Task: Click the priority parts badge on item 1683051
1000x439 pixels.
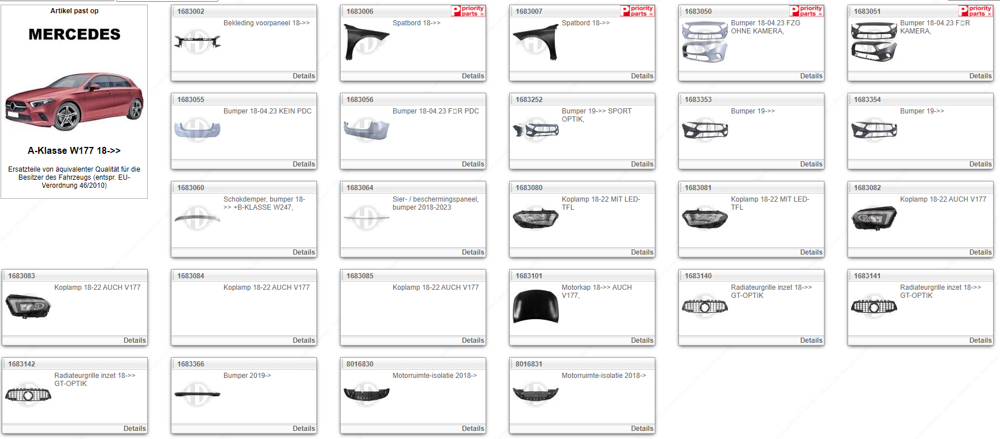Action: (x=975, y=11)
